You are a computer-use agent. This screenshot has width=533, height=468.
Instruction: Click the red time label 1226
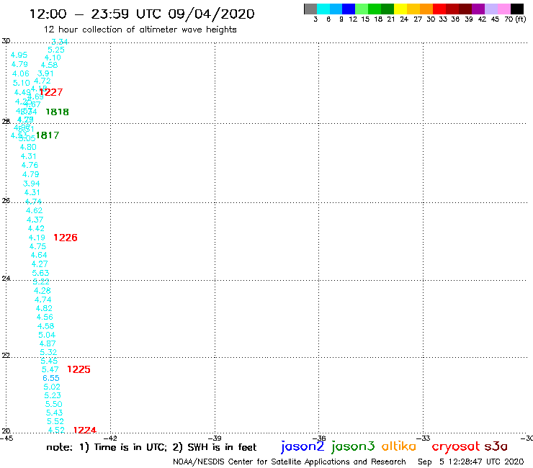tap(66, 238)
